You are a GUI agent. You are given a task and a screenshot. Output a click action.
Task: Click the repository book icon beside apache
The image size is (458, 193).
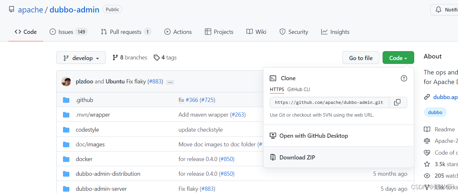(x=12, y=9)
